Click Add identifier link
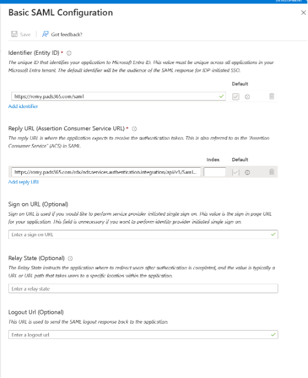308x378 pixels. (23, 106)
